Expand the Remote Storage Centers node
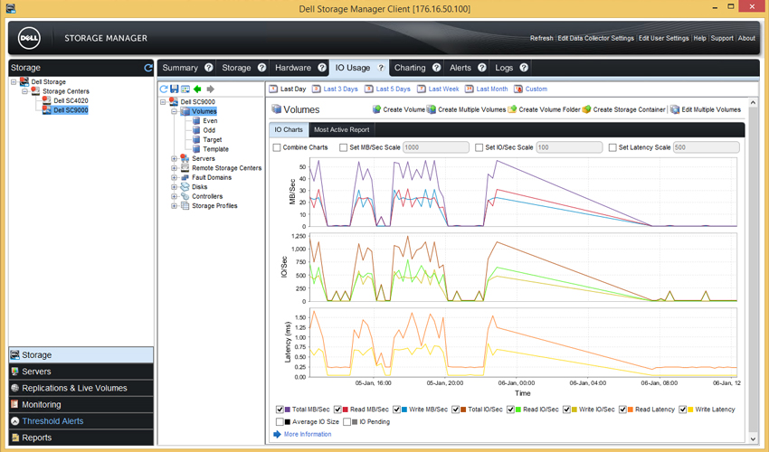 174,168
